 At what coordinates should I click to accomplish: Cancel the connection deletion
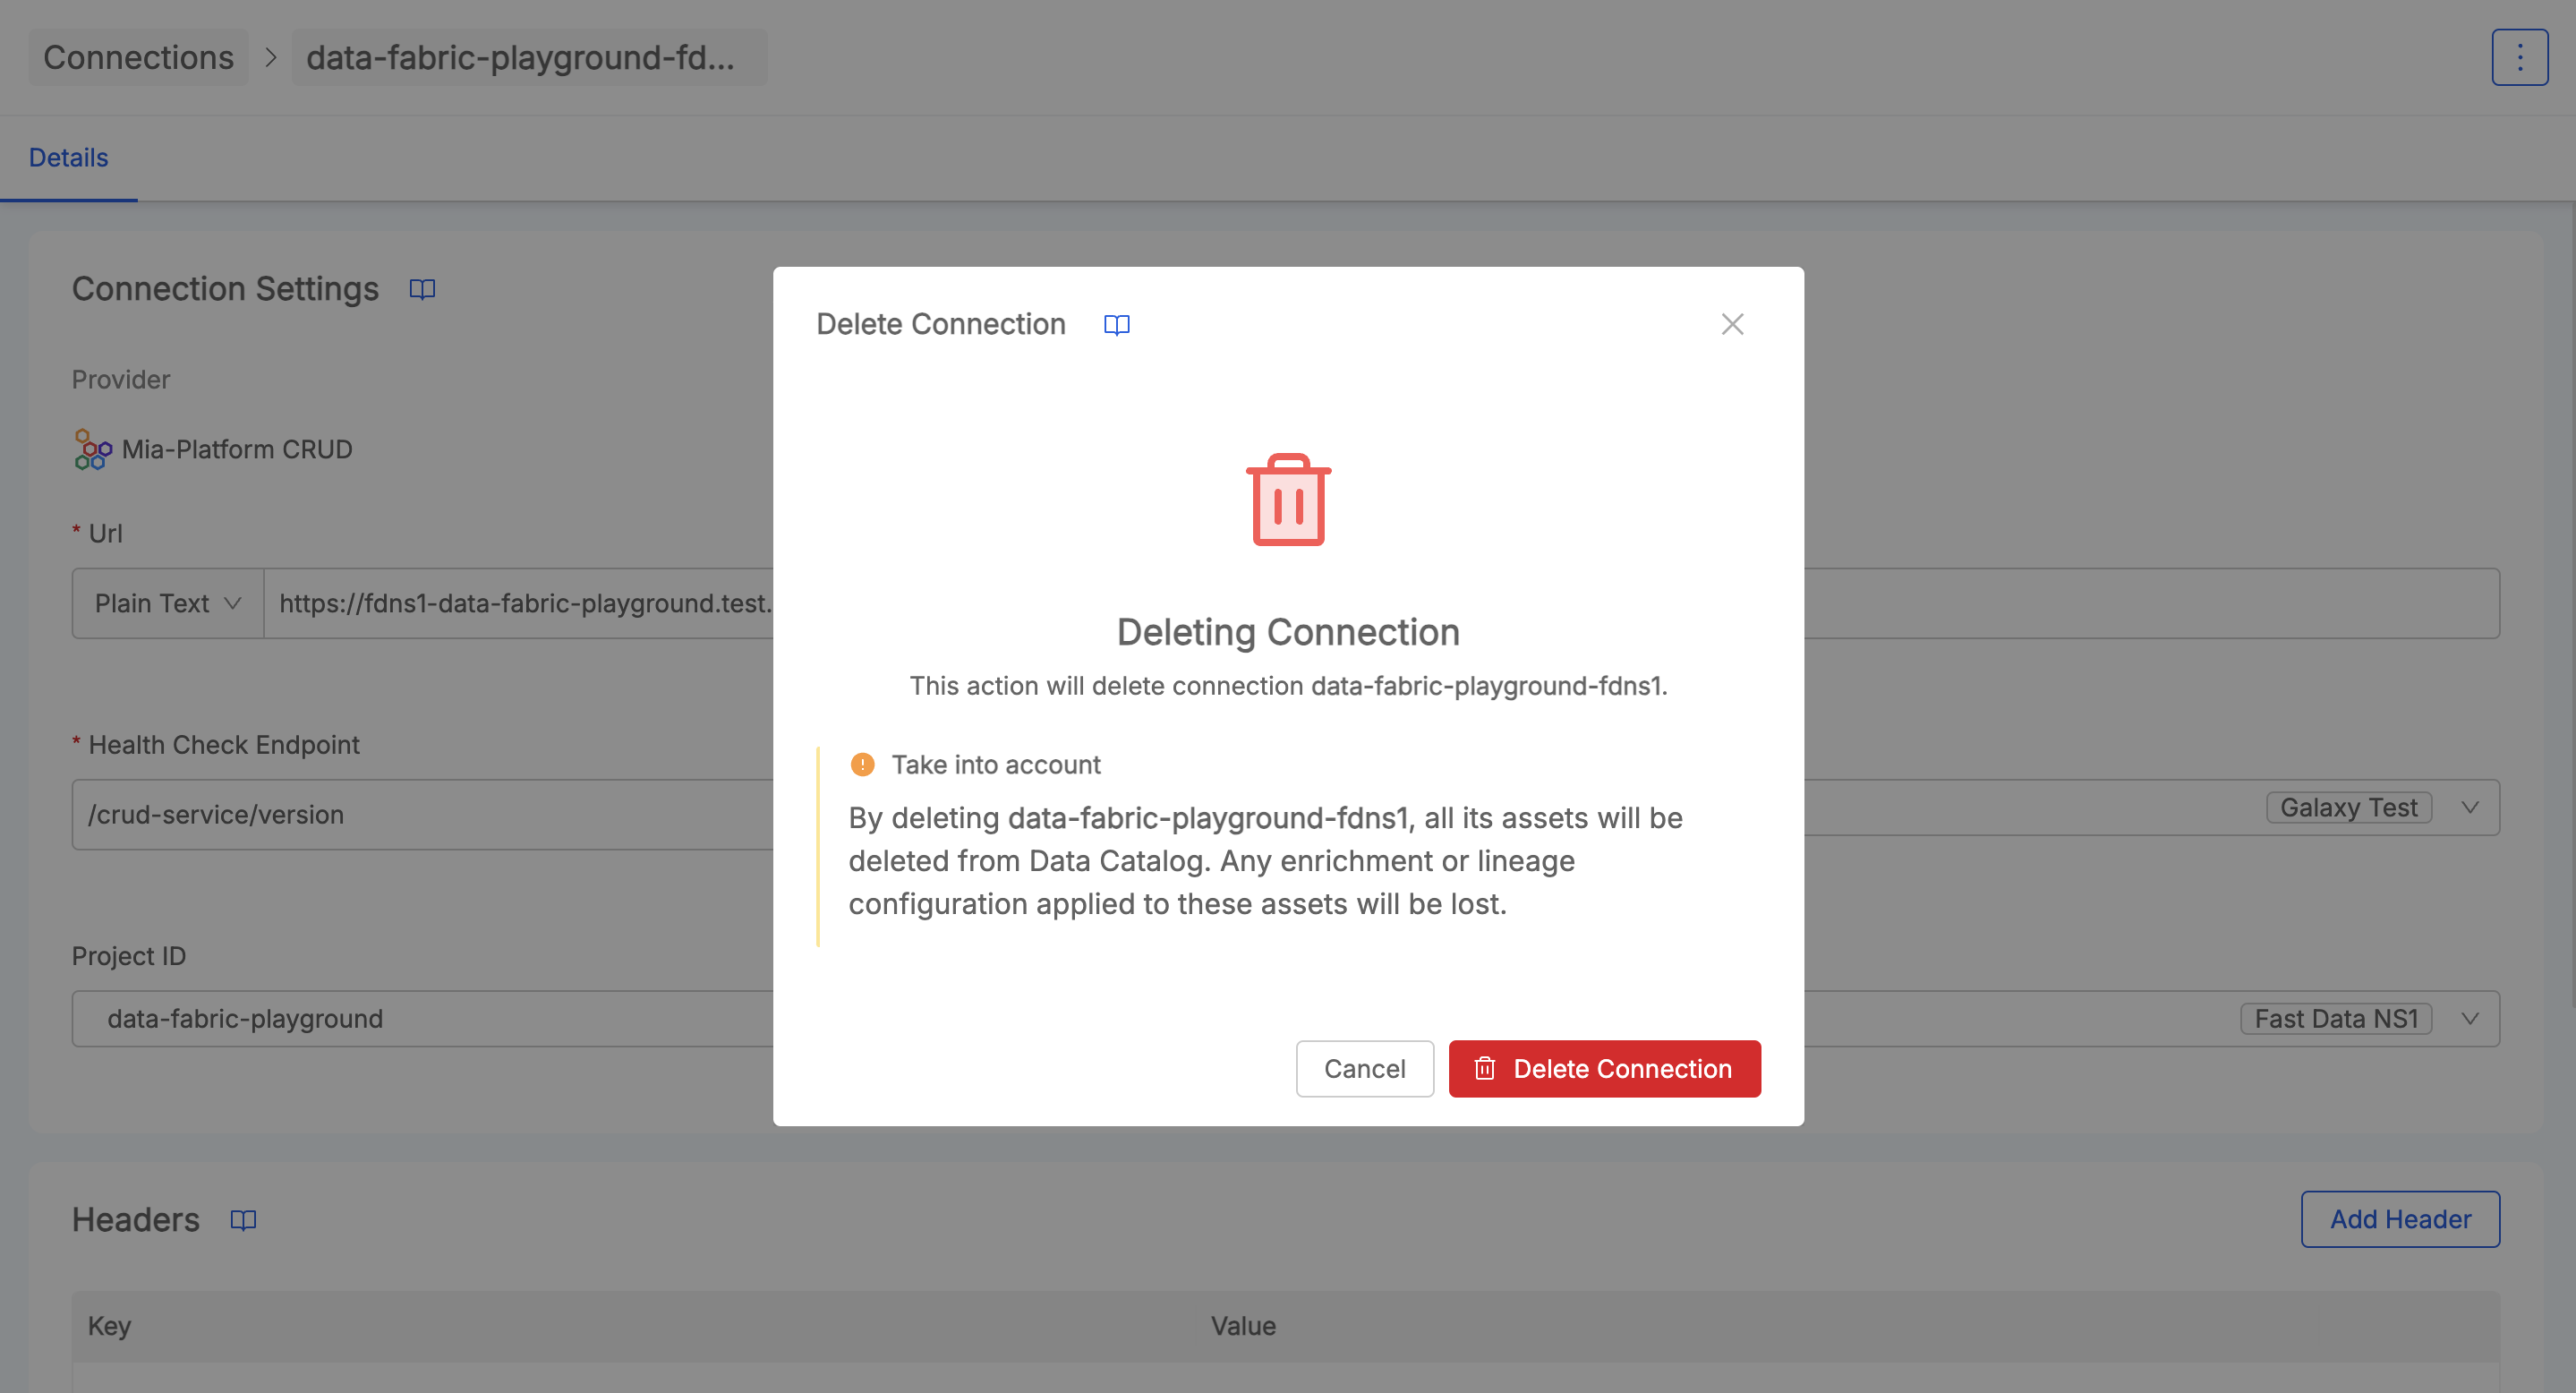pos(1365,1068)
